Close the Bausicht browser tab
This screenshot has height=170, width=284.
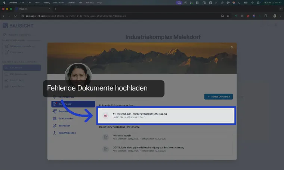pyautogui.click(x=50, y=9)
